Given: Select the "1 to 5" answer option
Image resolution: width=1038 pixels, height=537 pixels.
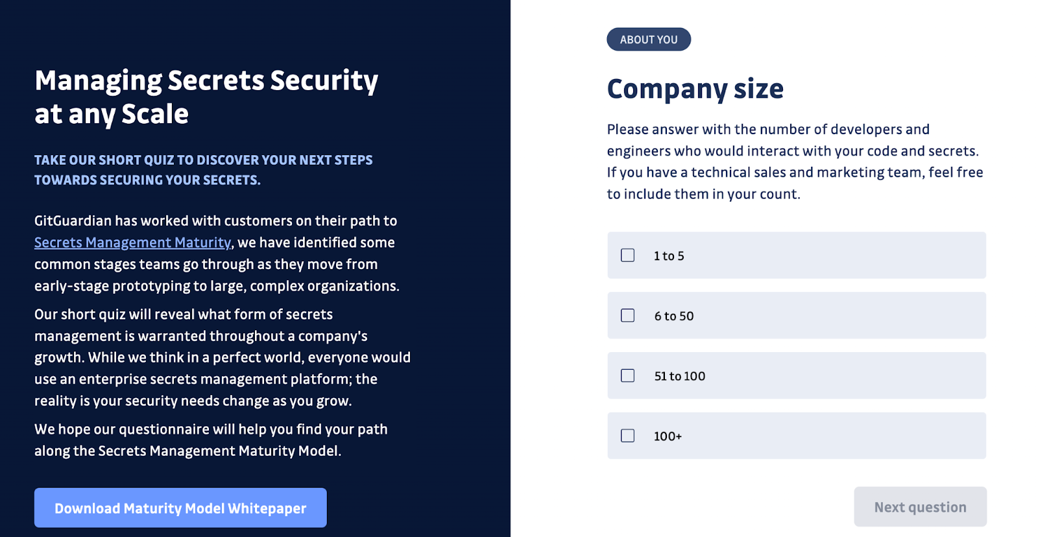Looking at the screenshot, I should coord(797,255).
